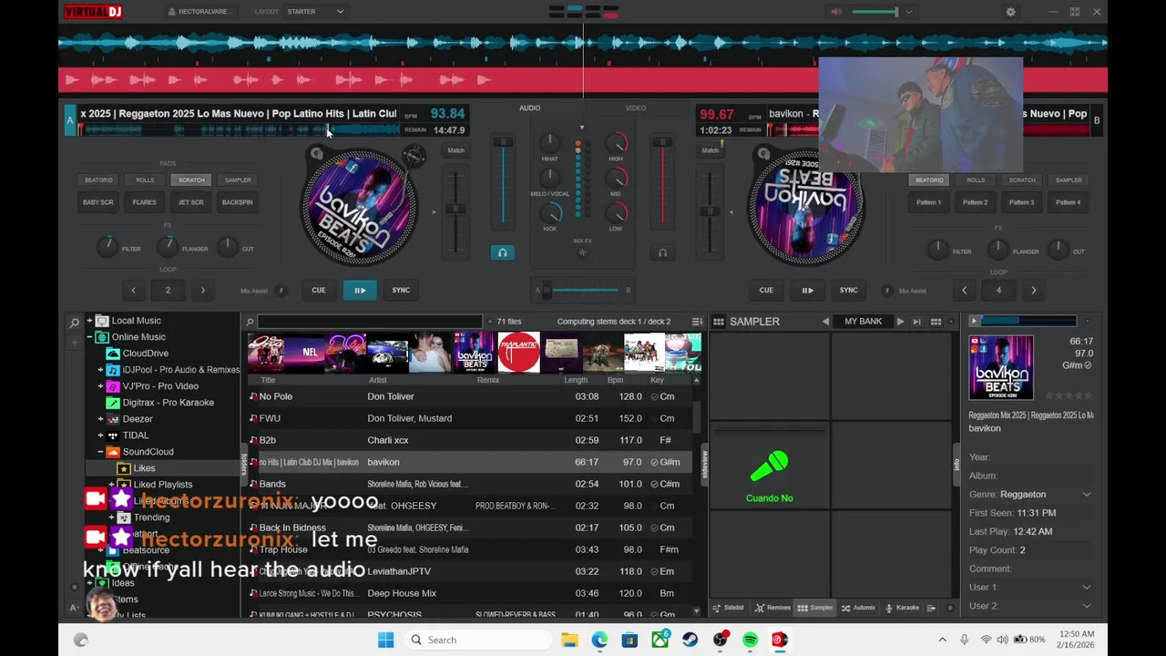The image size is (1166, 656).
Task: Trigger the BACKSPIN pad
Action: pyautogui.click(x=238, y=202)
